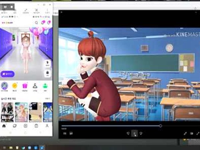
Task: Switch to the center create tab
Action: tap(26, 126)
